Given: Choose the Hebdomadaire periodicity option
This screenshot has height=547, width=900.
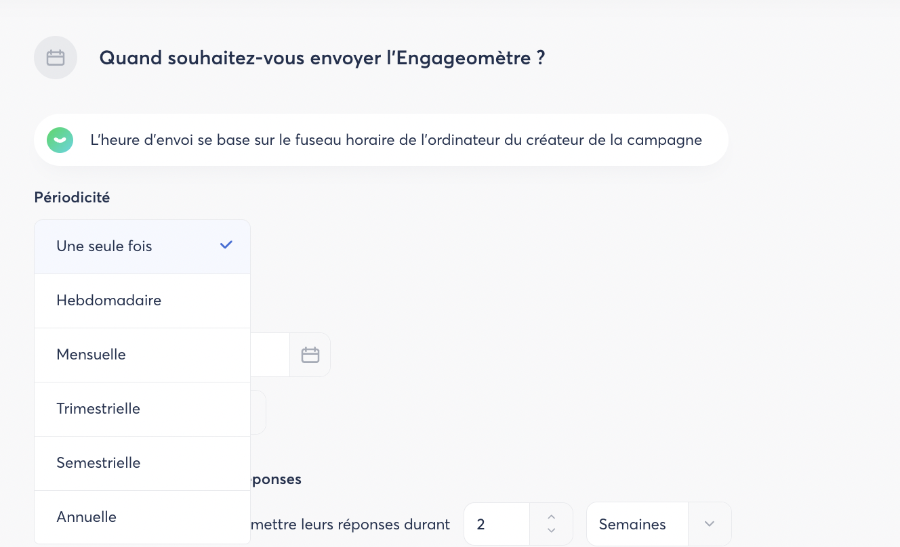Looking at the screenshot, I should (x=108, y=301).
